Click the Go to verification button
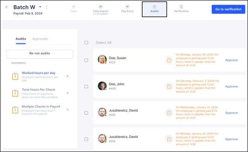This screenshot has width=248, height=152. coord(228,9)
